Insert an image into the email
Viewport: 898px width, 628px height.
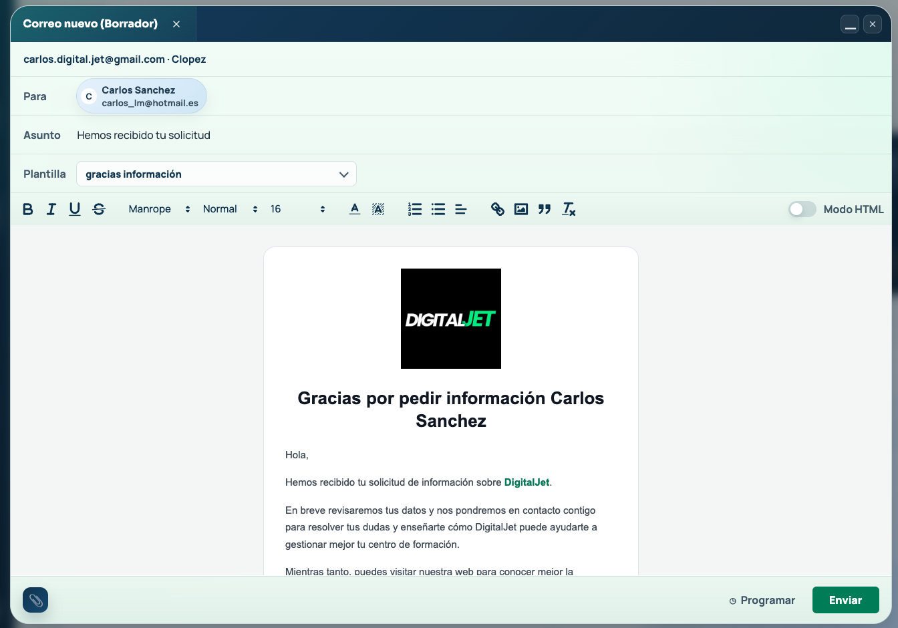(x=521, y=209)
